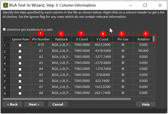
Task: Check Ignore Row for row 1 (A10)
Action: tap(20, 45)
